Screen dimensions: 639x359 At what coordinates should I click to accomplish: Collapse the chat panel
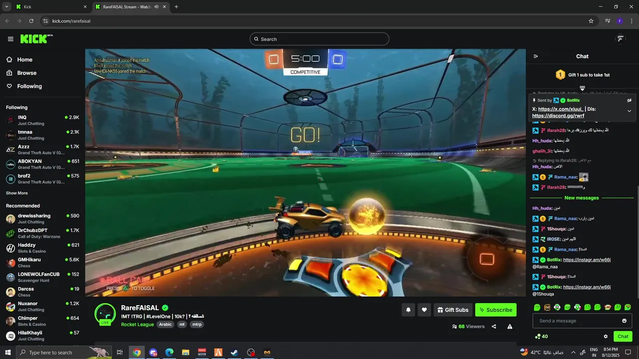pos(536,56)
